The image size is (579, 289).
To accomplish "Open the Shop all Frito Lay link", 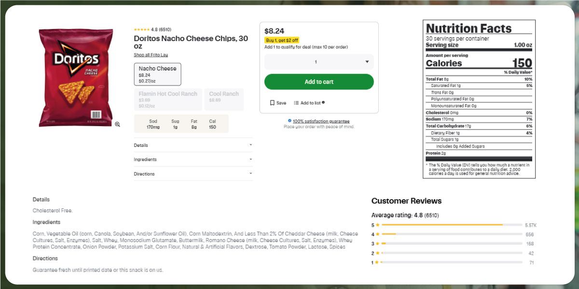I will point(151,55).
